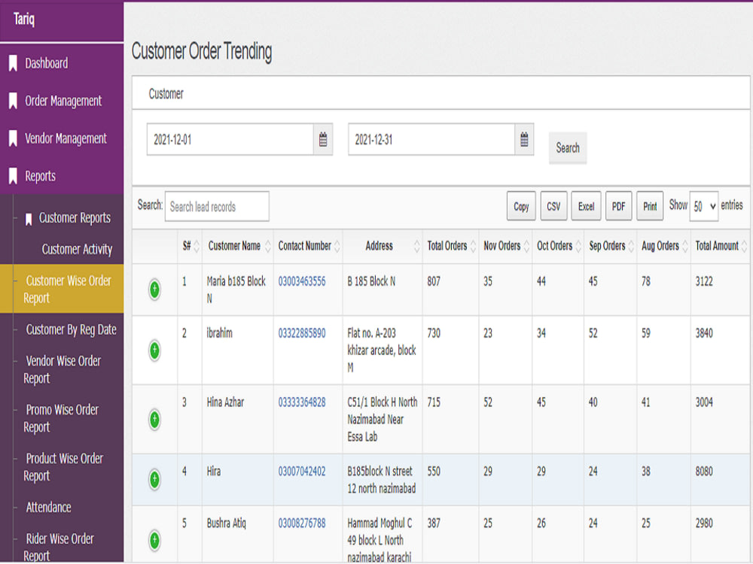Collapse the Reports menu
Image resolution: width=753 pixels, height=564 pixels.
[x=41, y=176]
